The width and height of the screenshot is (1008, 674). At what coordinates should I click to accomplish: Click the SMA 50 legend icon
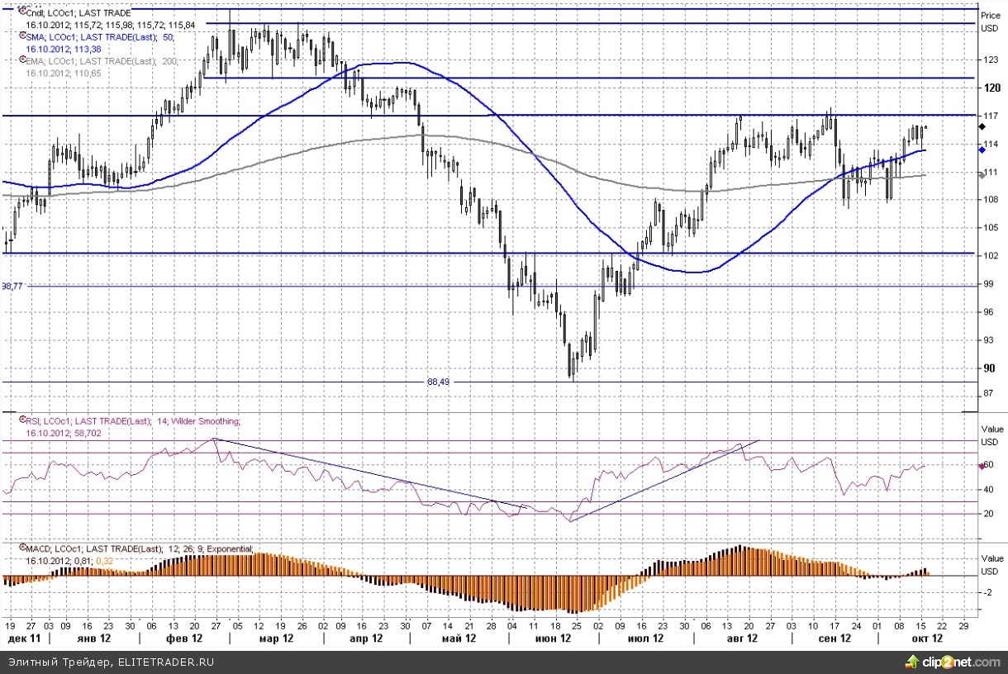point(21,37)
